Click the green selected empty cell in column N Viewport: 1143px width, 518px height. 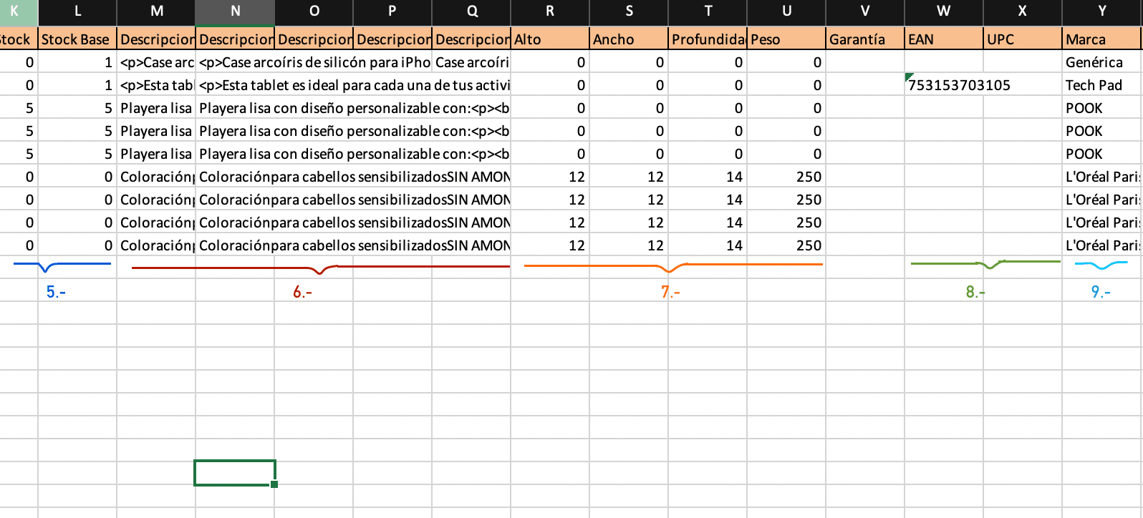tap(235, 473)
